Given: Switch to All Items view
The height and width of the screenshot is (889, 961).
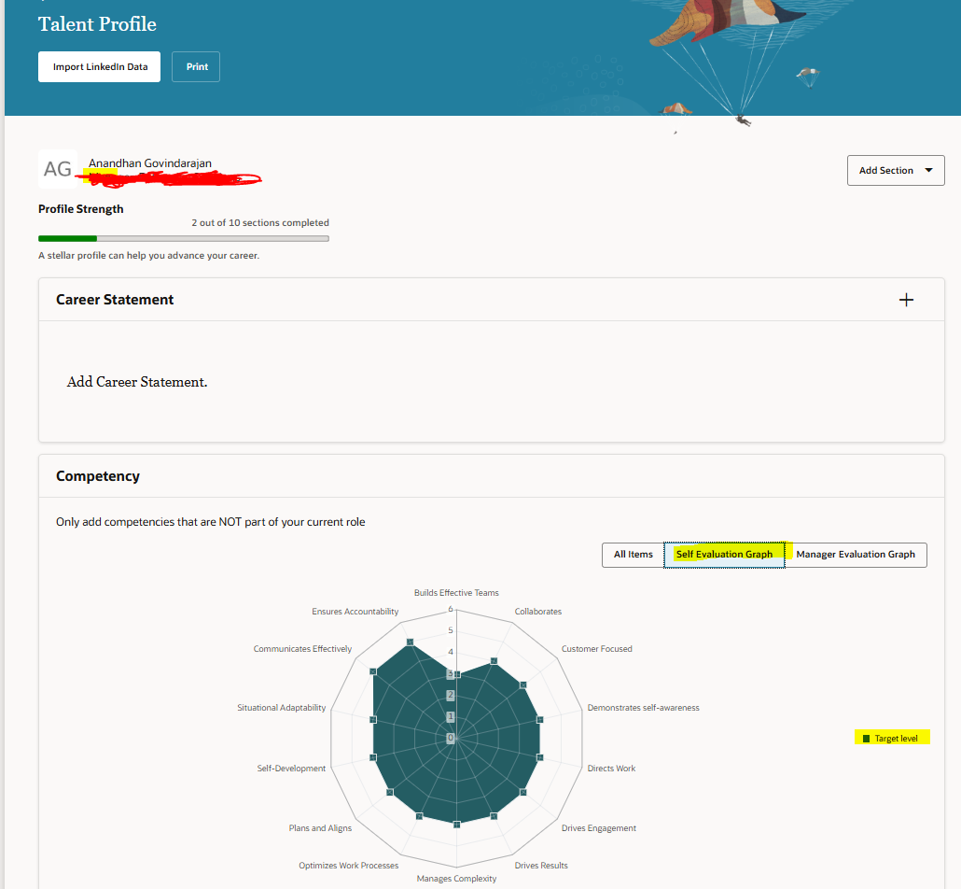Looking at the screenshot, I should pos(633,555).
